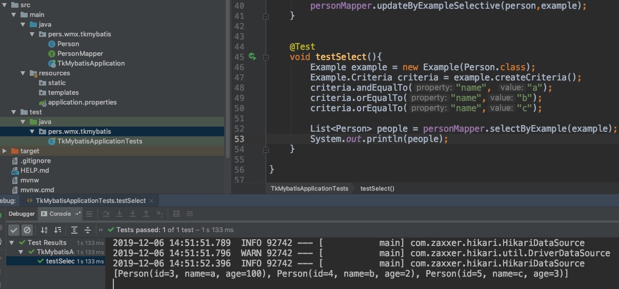Click TkMybatisApplicationTests in breadcrumb bar
The width and height of the screenshot is (619, 289).
(309, 189)
